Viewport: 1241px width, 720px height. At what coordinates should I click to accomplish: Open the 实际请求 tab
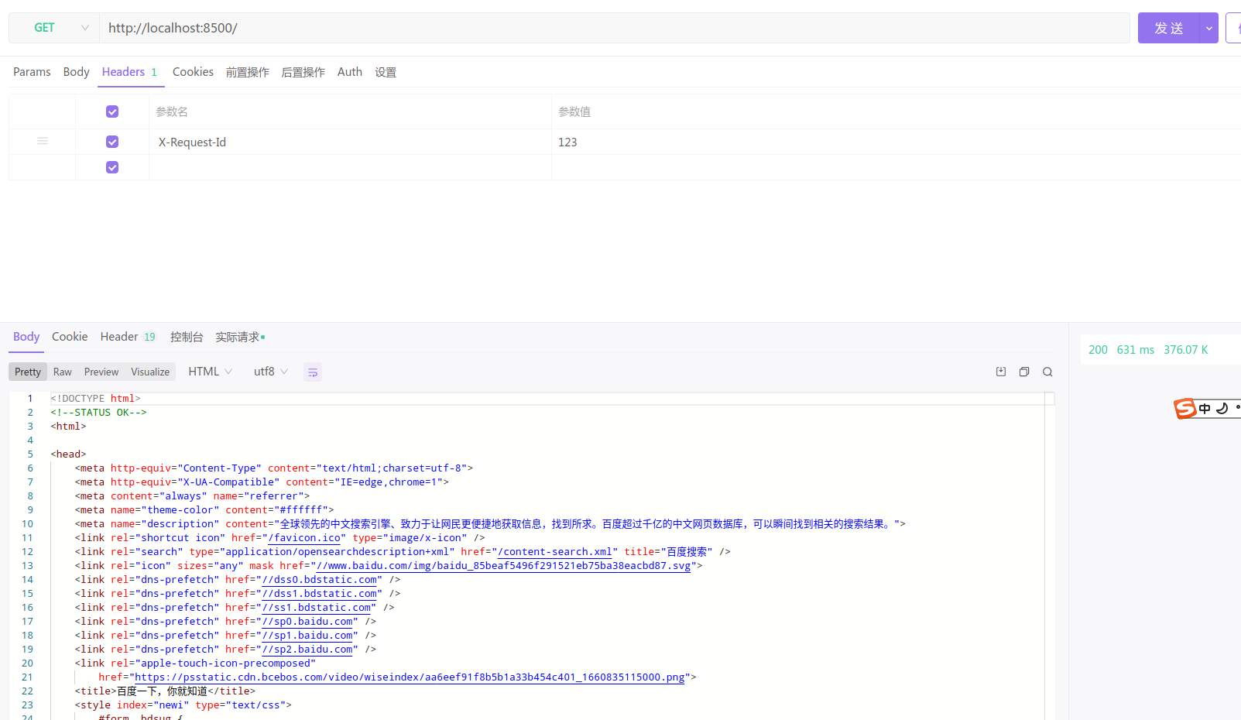click(x=240, y=337)
